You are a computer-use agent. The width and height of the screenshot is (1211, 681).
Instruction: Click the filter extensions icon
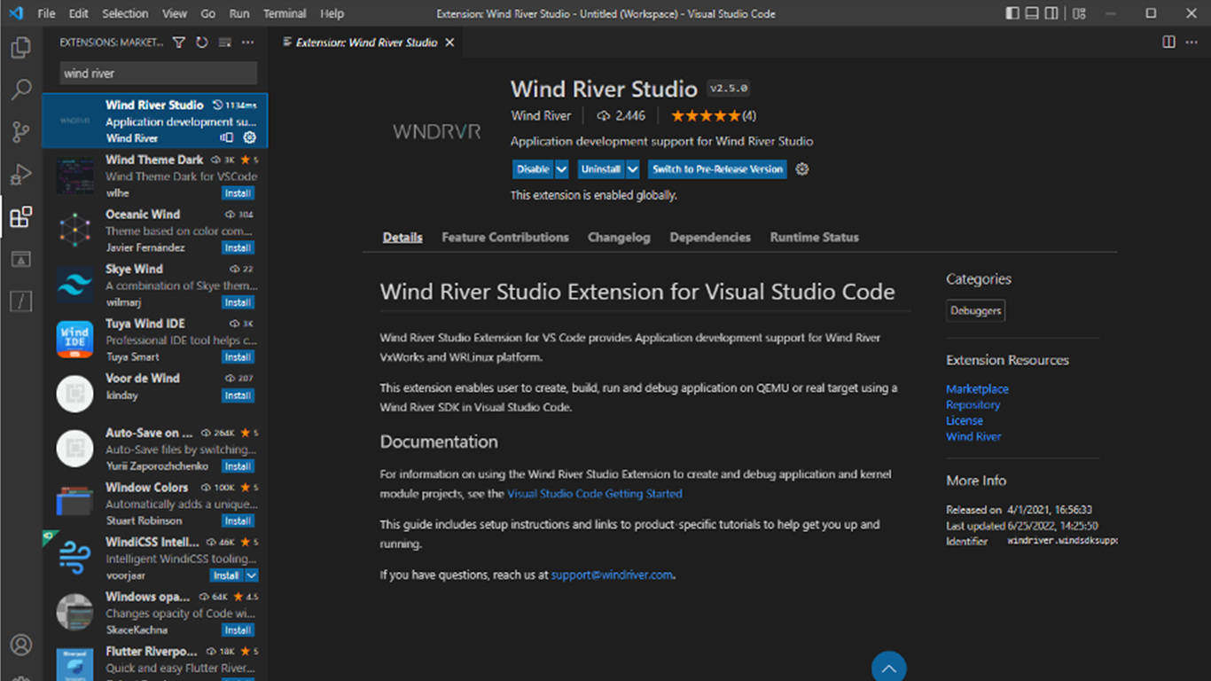[179, 43]
